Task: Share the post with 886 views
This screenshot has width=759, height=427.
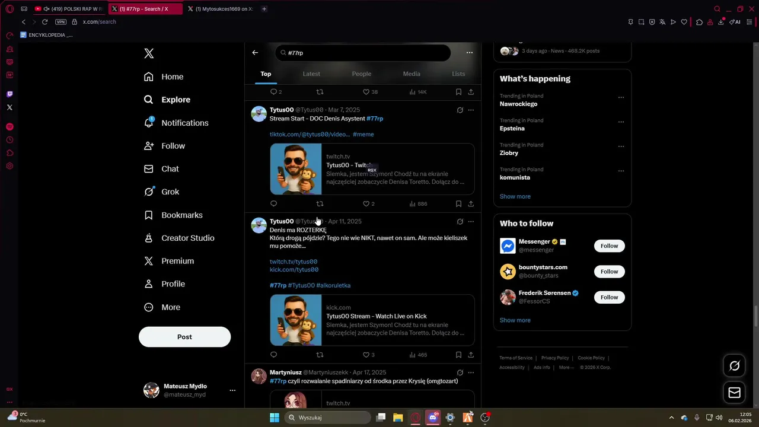Action: [471, 204]
